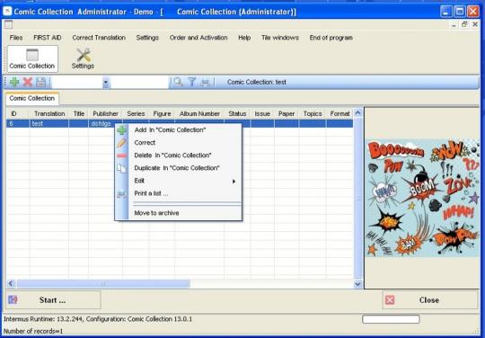Click the toolbar search text field
This screenshot has width=485, height=338.
(x=140, y=83)
